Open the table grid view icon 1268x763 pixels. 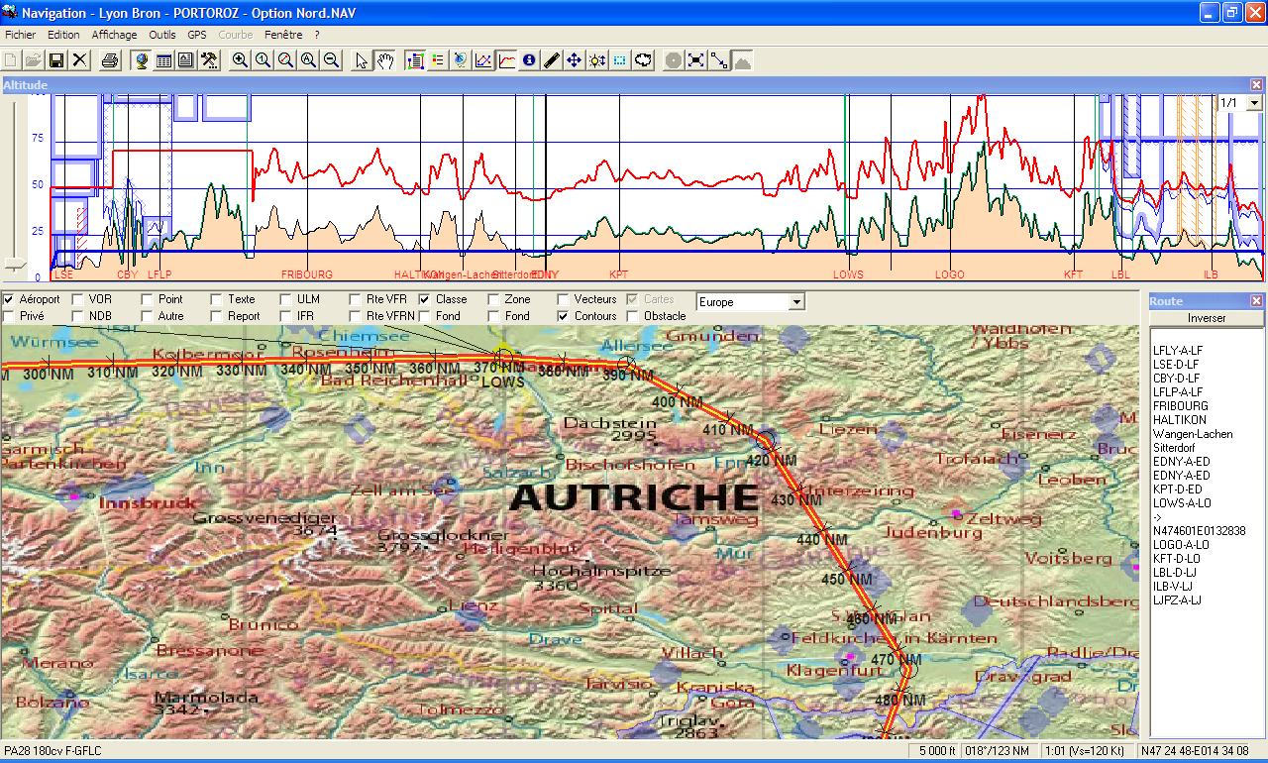coord(163,60)
